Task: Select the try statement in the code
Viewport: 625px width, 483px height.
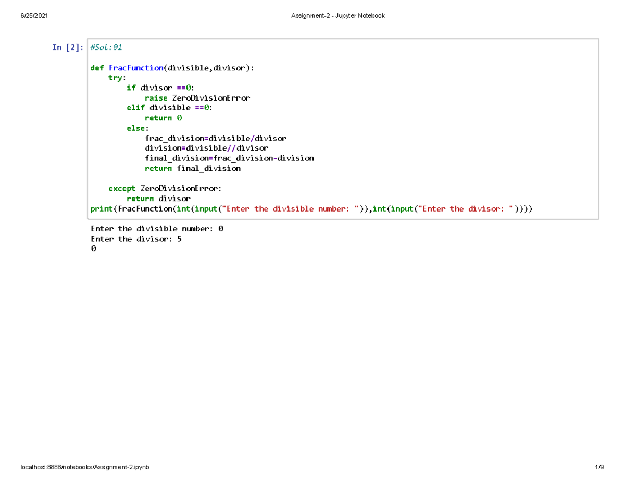Action: tap(116, 77)
